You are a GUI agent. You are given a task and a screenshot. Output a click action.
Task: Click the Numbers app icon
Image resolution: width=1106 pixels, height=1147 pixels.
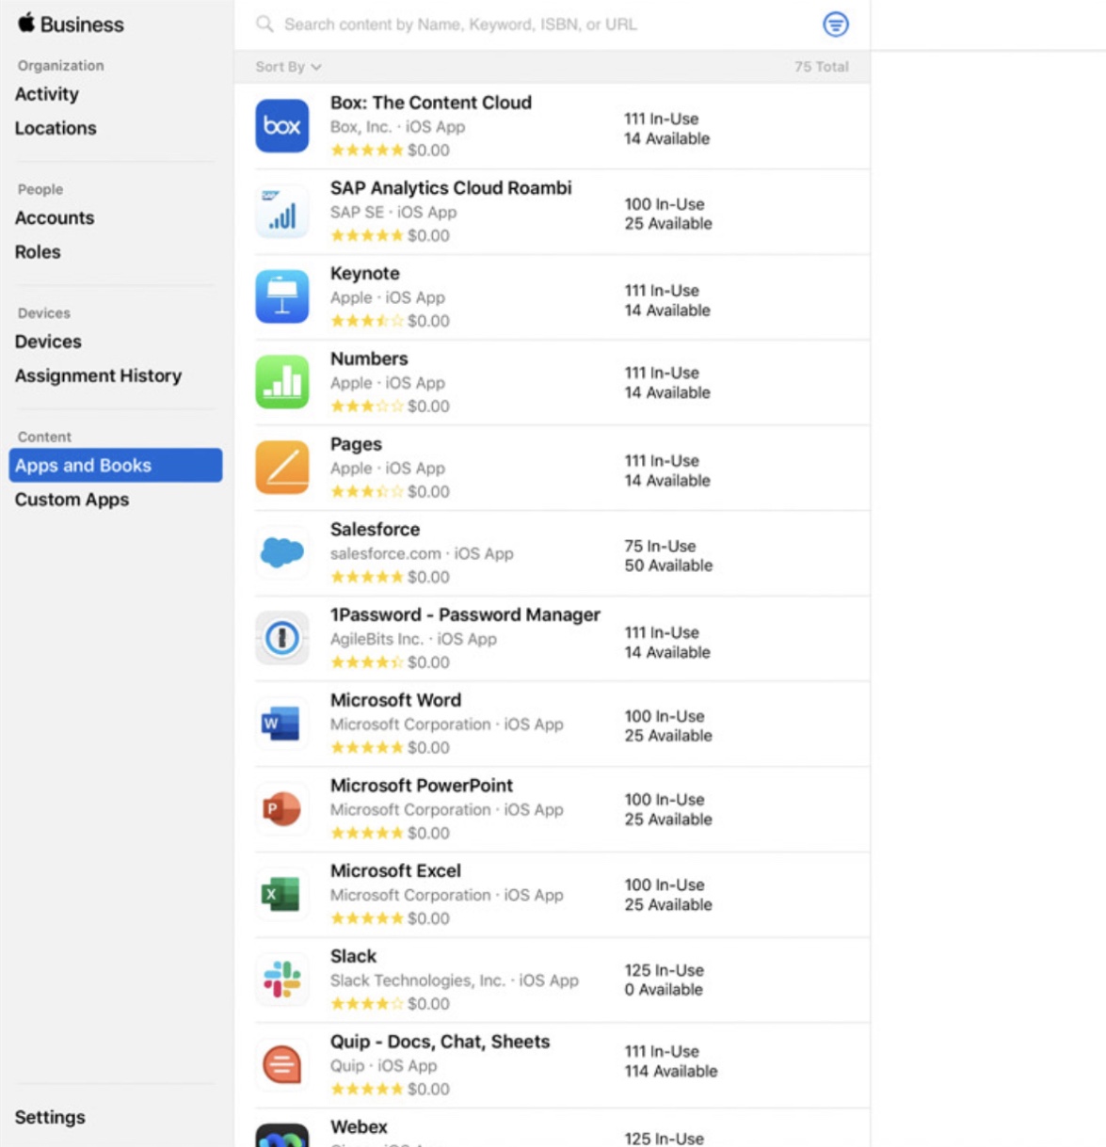(281, 382)
